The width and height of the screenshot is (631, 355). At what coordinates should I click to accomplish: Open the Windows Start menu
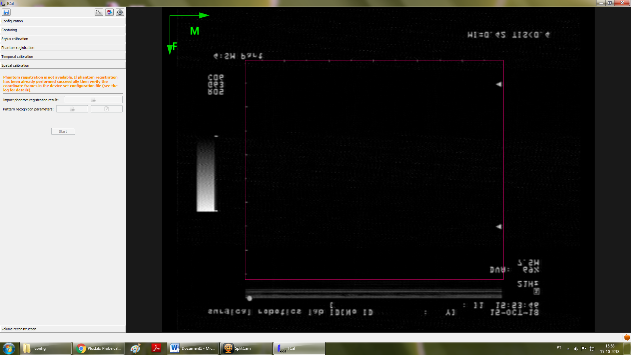(9, 348)
